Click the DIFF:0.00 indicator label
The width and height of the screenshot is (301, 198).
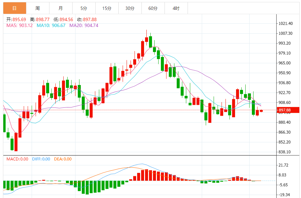coord(41,159)
